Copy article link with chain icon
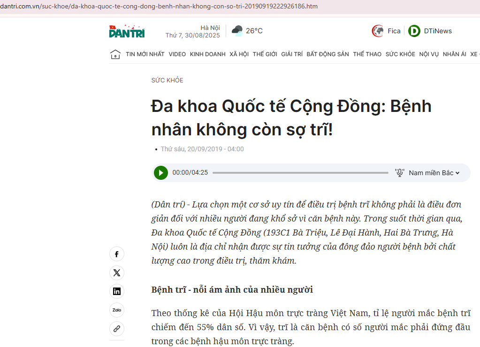This screenshot has width=480, height=347. pos(117,329)
